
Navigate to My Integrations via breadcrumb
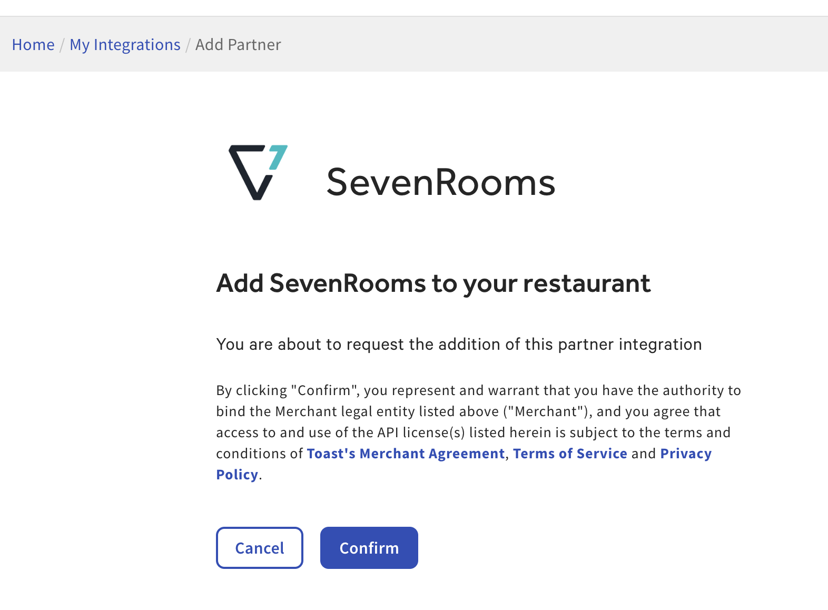[125, 45]
